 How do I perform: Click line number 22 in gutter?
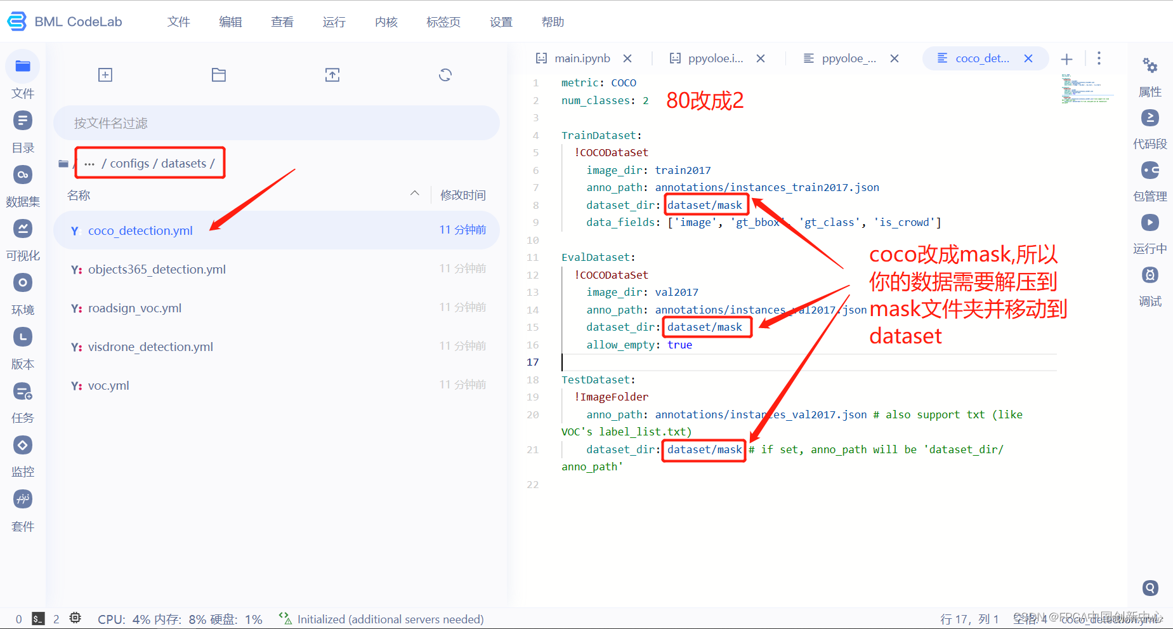pyautogui.click(x=532, y=484)
